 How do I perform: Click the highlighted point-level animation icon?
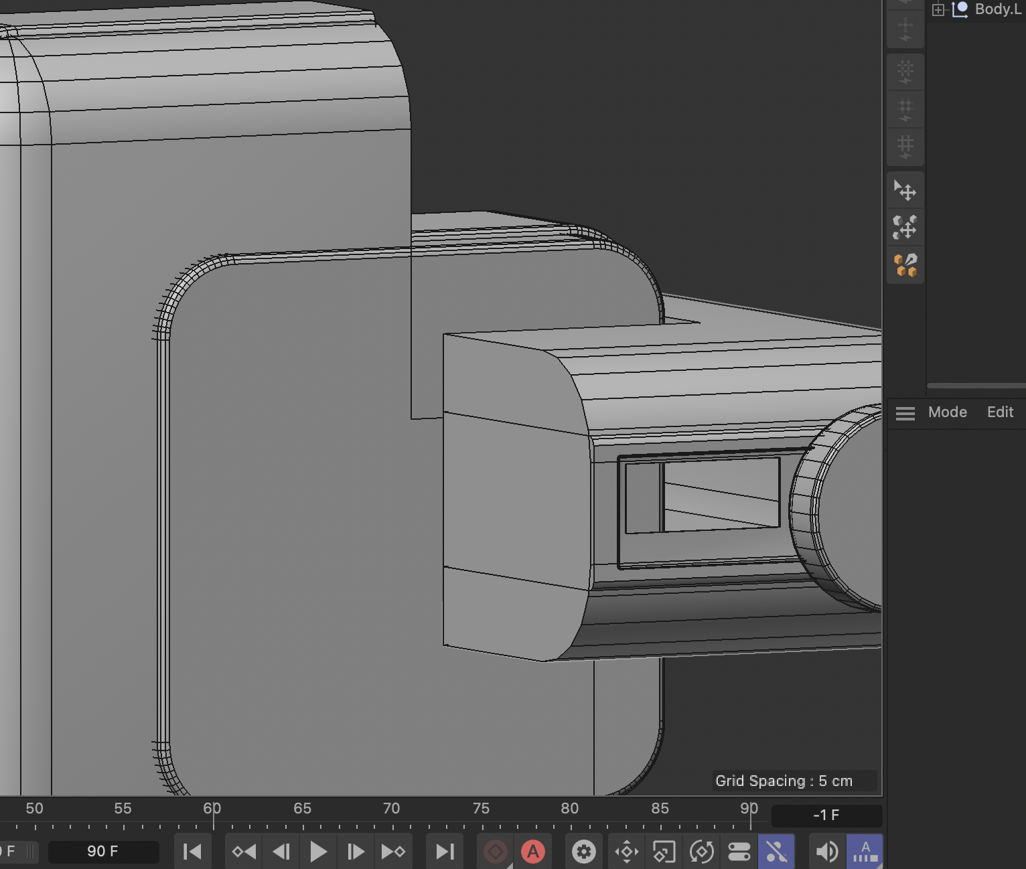(776, 852)
